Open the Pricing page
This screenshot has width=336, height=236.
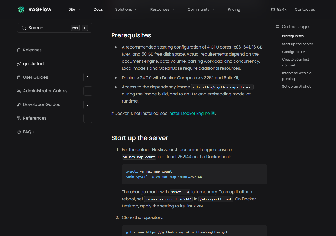tap(234, 9)
